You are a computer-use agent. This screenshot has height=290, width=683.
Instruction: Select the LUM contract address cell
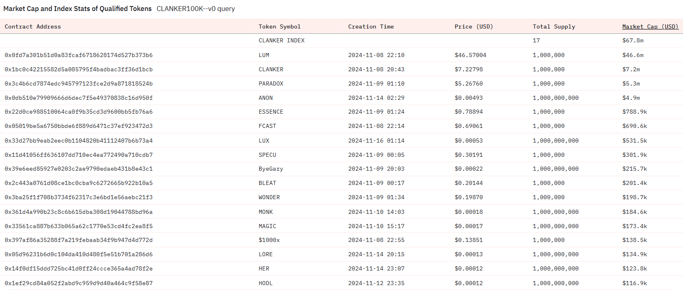(79, 55)
